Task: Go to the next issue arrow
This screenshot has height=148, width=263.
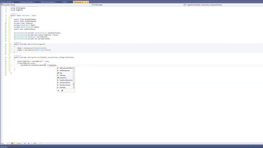Action: (x=28, y=143)
